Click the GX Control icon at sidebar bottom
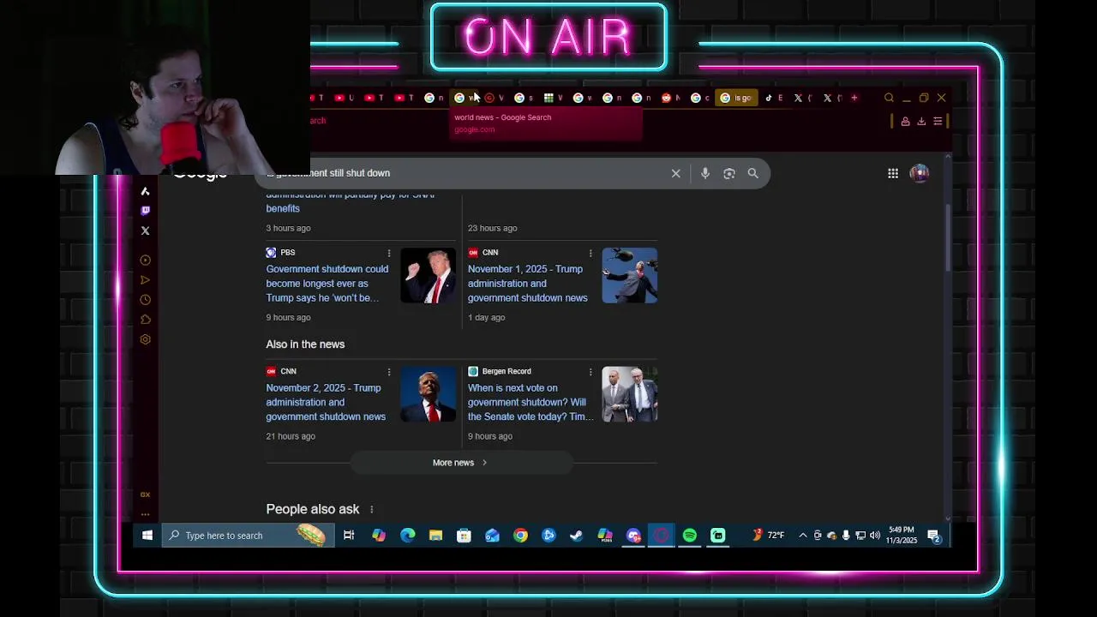 coord(145,494)
